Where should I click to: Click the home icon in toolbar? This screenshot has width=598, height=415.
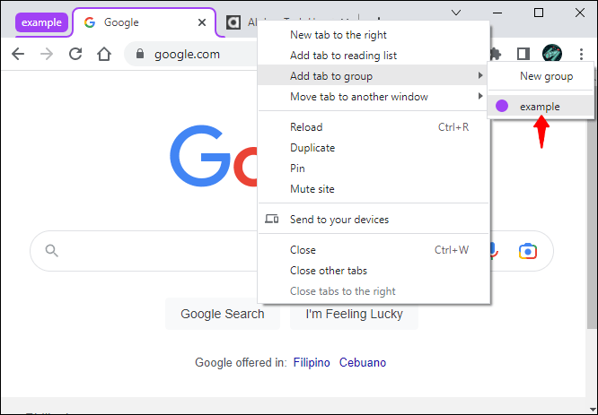(104, 54)
